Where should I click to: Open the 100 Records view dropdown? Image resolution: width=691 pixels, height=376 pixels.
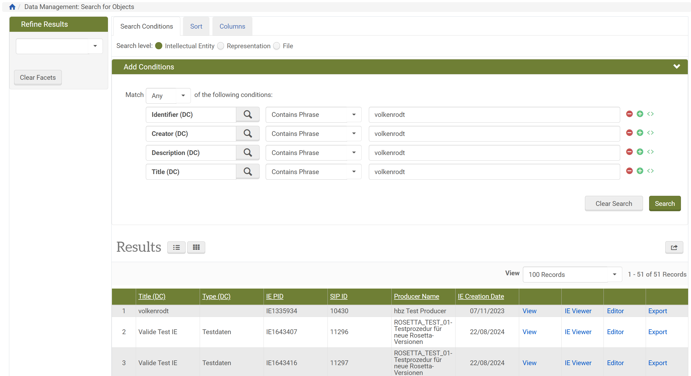(572, 275)
